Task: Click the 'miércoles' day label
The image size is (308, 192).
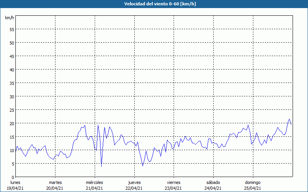Action: [94, 182]
